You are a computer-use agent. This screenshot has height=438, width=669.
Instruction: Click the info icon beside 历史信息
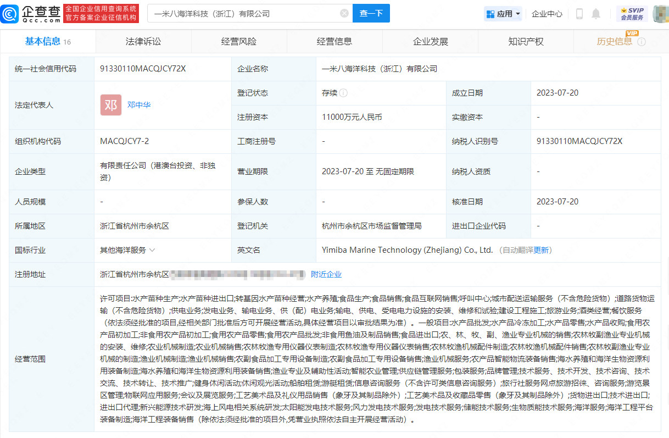(642, 42)
